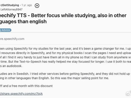Click the post title starting "Speechify TTS"

63,18
